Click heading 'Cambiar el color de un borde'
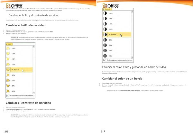 pyautogui.click(x=122, y=79)
